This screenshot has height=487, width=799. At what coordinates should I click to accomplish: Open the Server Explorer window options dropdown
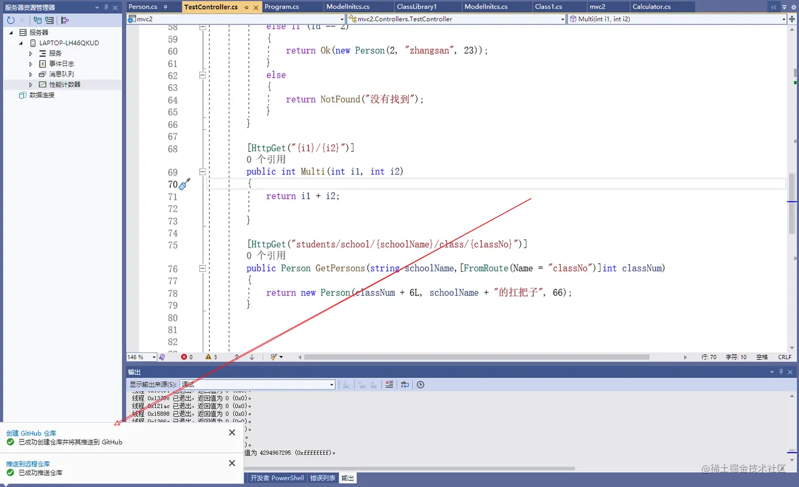pos(97,7)
